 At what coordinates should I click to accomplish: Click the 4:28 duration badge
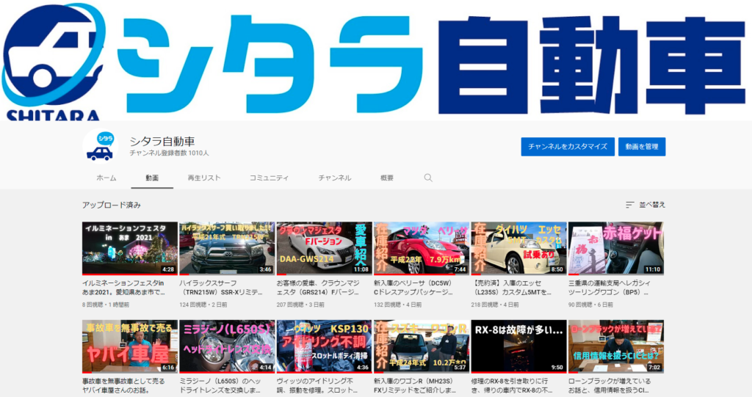pos(168,269)
